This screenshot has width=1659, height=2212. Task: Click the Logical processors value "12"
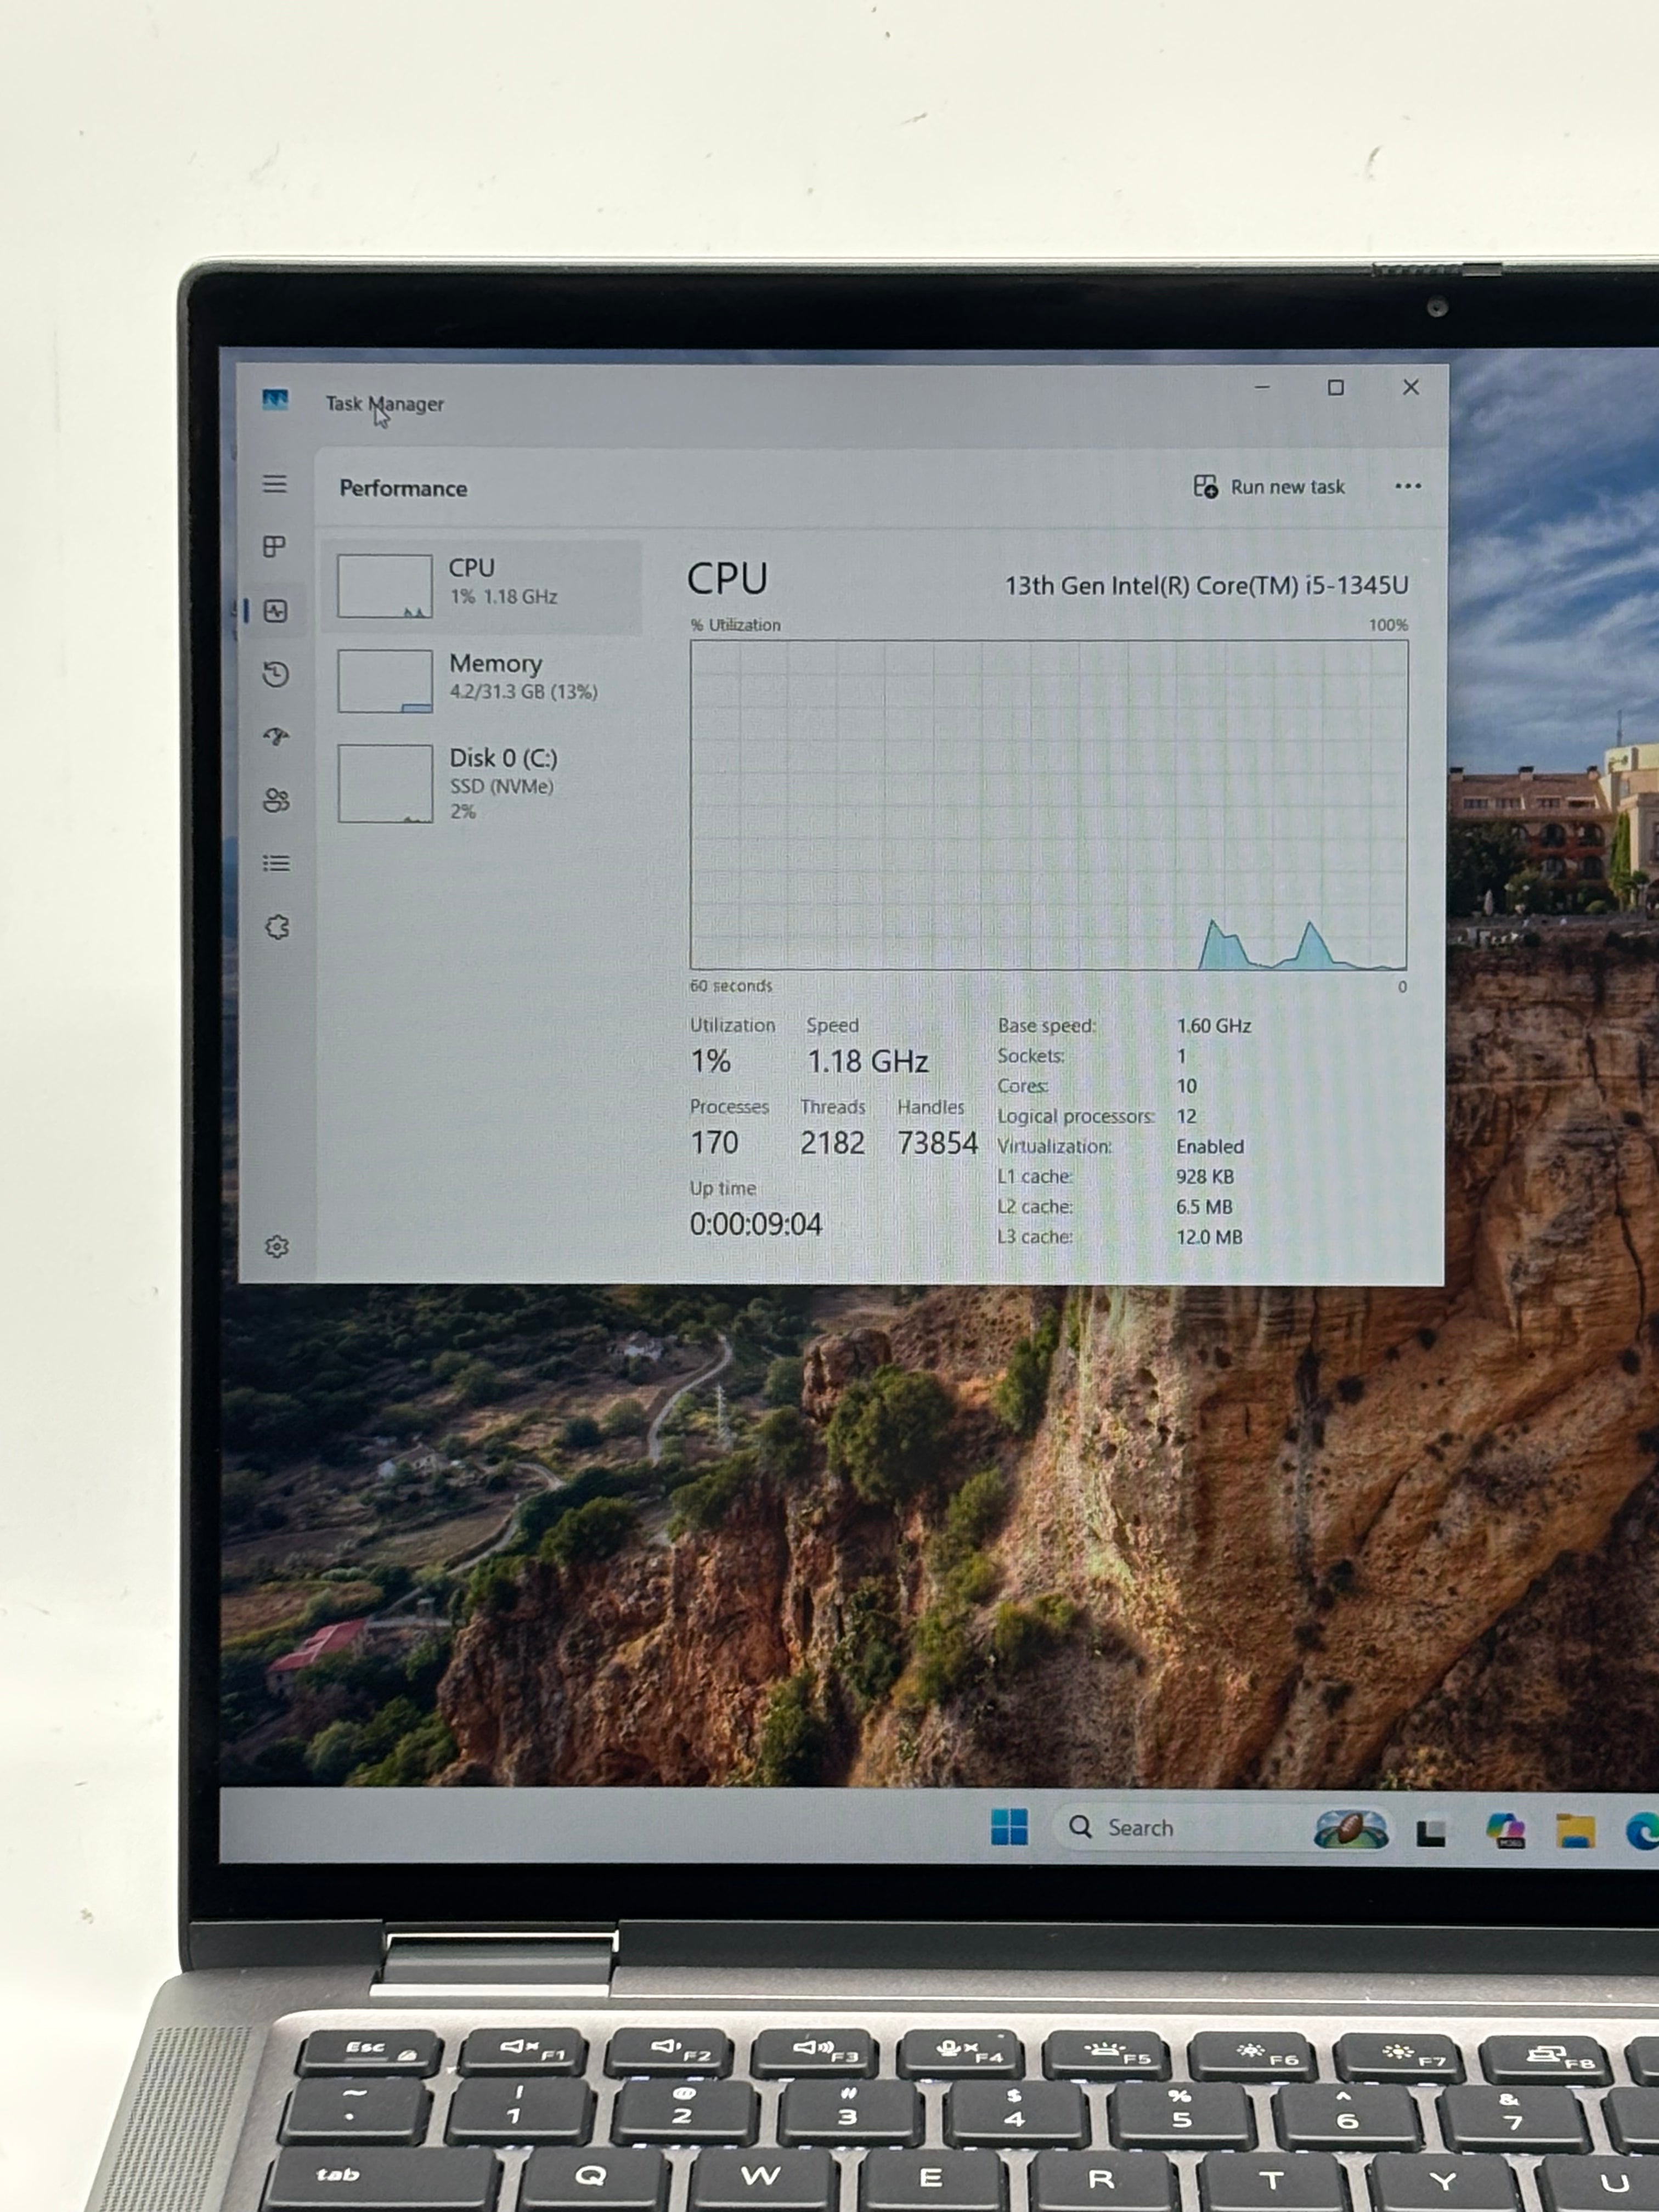pos(1187,1116)
